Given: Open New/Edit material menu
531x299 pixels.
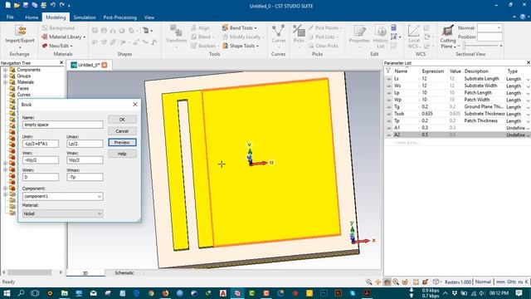Looking at the screenshot, I should click(57, 46).
